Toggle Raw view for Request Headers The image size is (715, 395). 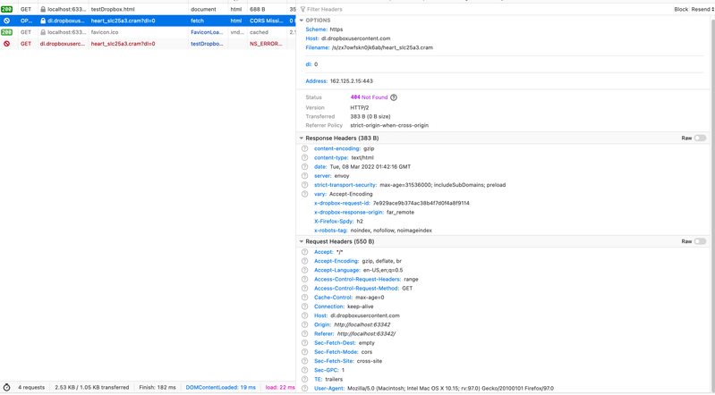(700, 241)
